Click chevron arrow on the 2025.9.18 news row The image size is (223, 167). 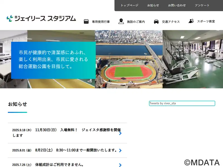point(120,133)
